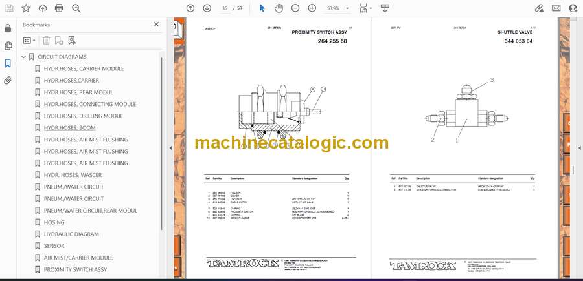
Task: Click the PROXIMITY SWITCH ASSY page title
Action: (x=319, y=32)
